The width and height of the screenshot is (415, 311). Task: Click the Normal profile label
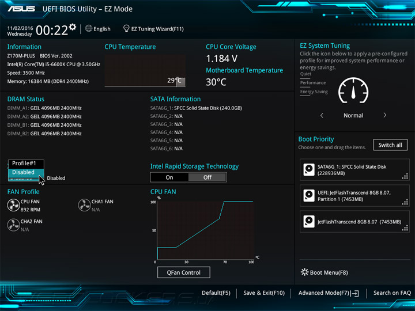[x=353, y=115]
